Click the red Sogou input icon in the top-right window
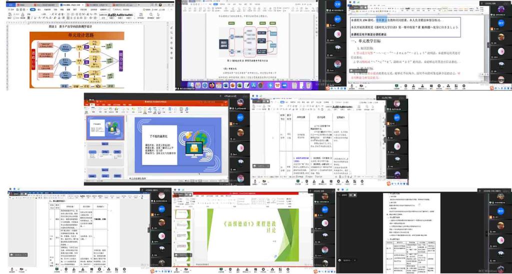Viewport: 512px width, 274px height. click(x=492, y=88)
